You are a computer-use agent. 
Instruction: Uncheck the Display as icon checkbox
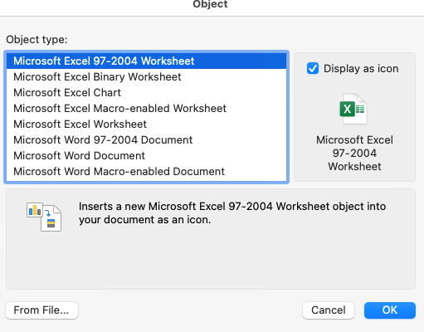pyautogui.click(x=313, y=68)
